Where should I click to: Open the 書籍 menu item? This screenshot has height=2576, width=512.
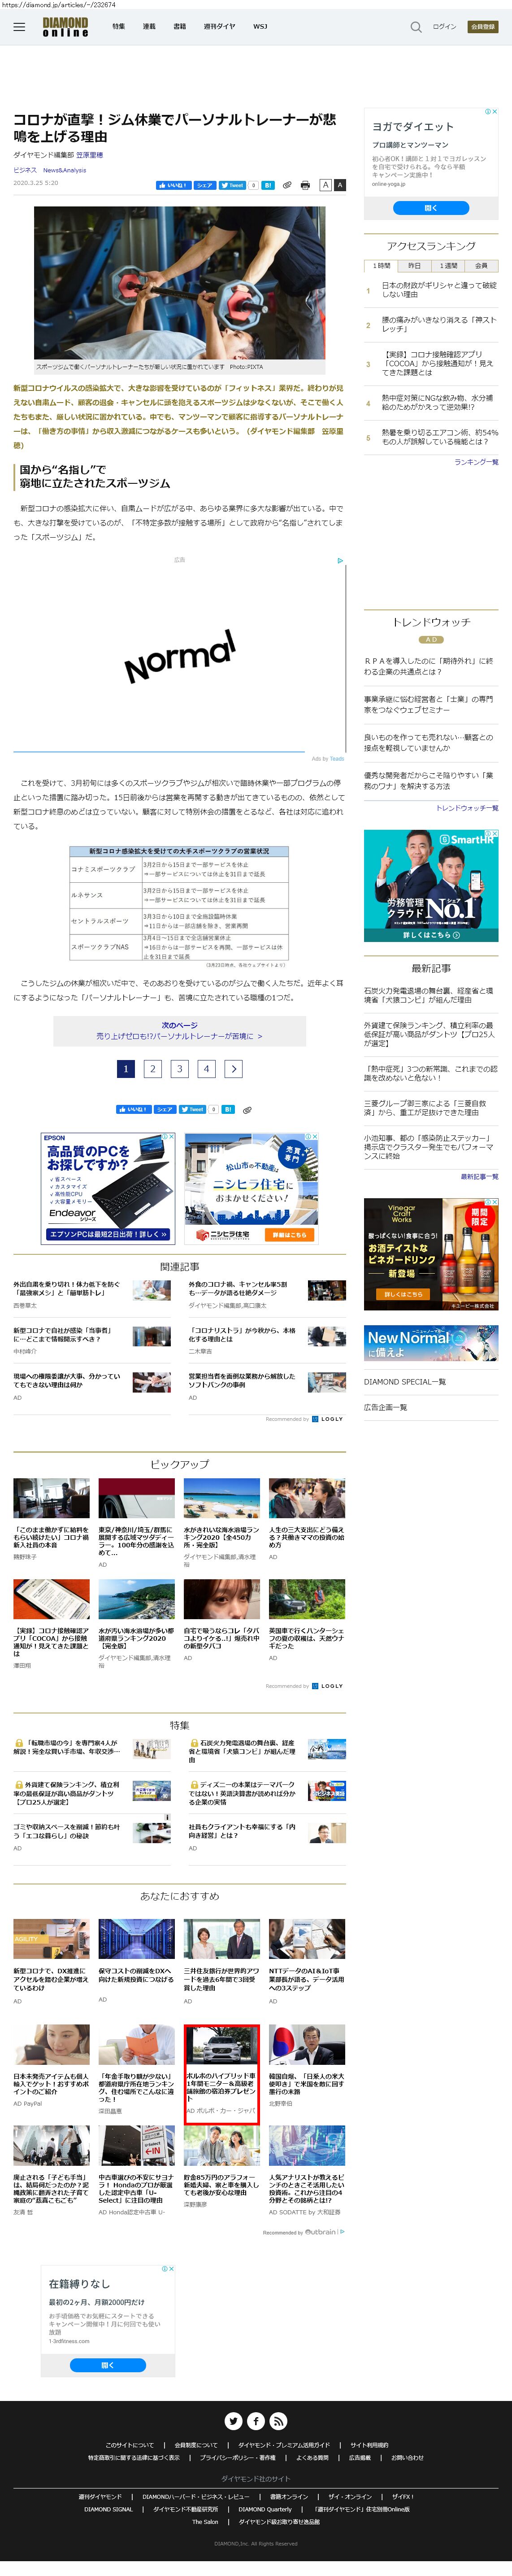pos(180,27)
